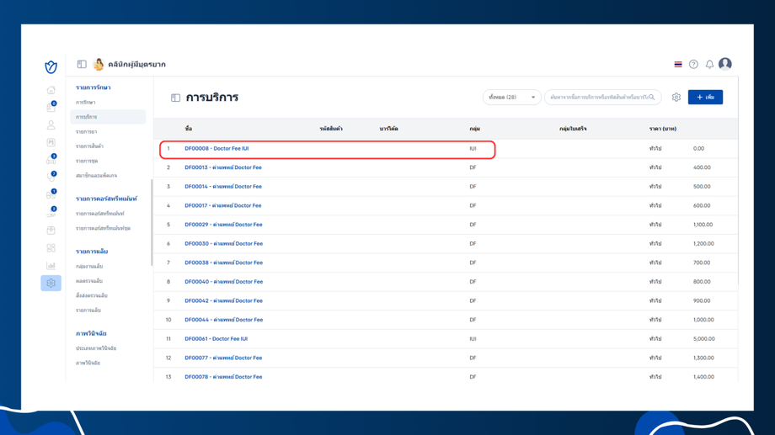The width and height of the screenshot is (775, 435).
Task: Click the magnifier icon in search box
Action: [652, 98]
